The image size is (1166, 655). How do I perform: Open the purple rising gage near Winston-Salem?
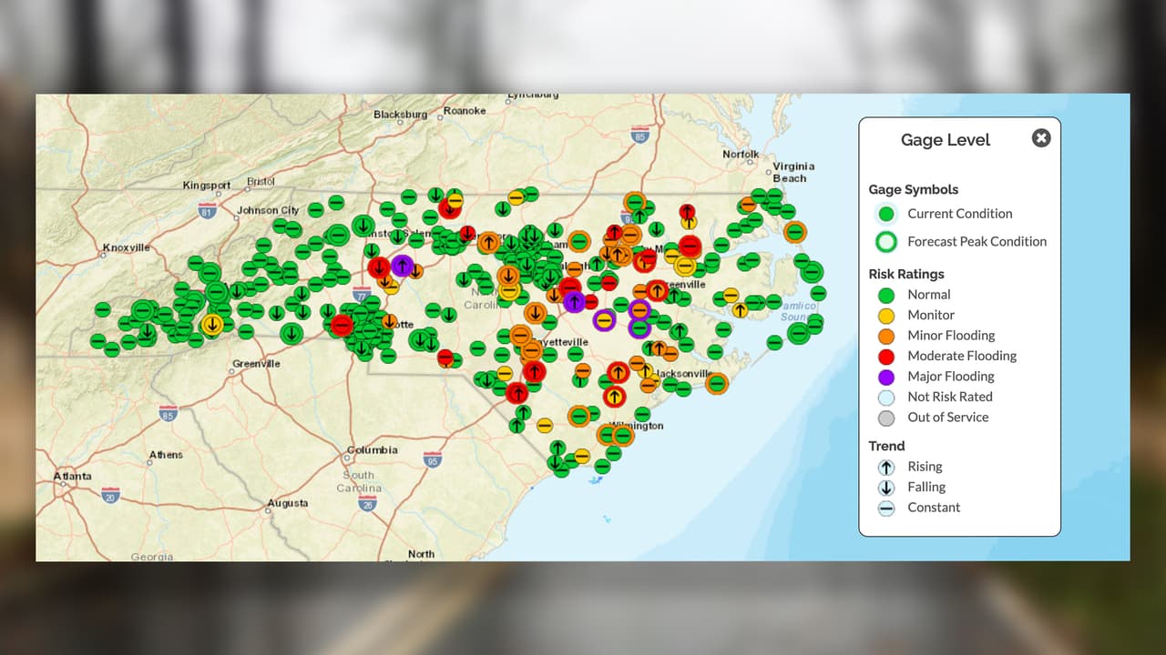[x=402, y=266]
